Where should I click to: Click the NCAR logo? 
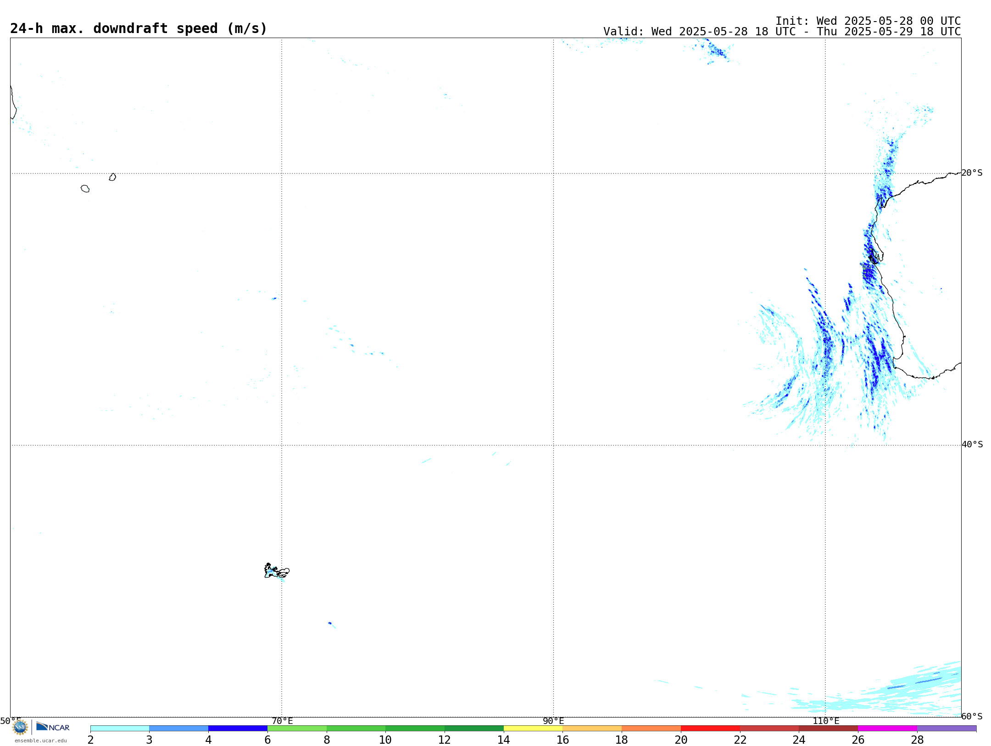point(53,727)
